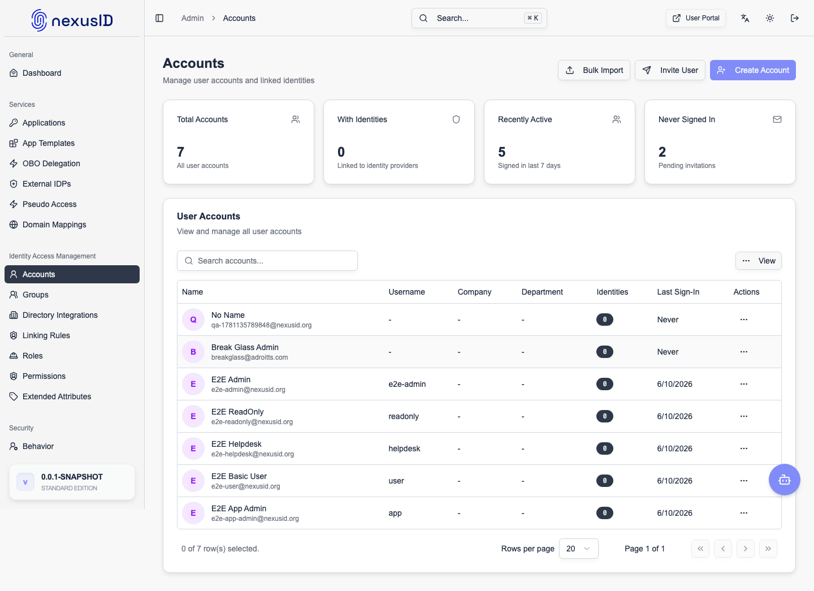Navigate to Roles
814x591 pixels.
(x=72, y=356)
